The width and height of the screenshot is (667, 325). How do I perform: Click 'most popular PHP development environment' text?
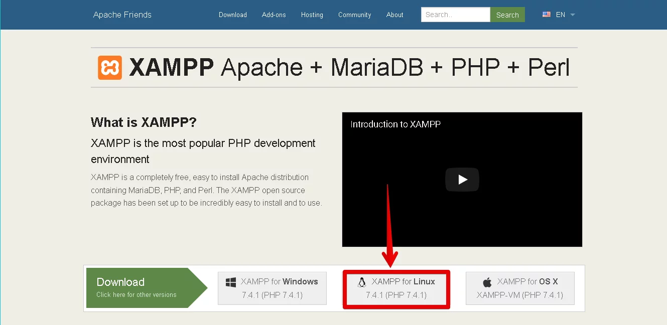(x=203, y=151)
